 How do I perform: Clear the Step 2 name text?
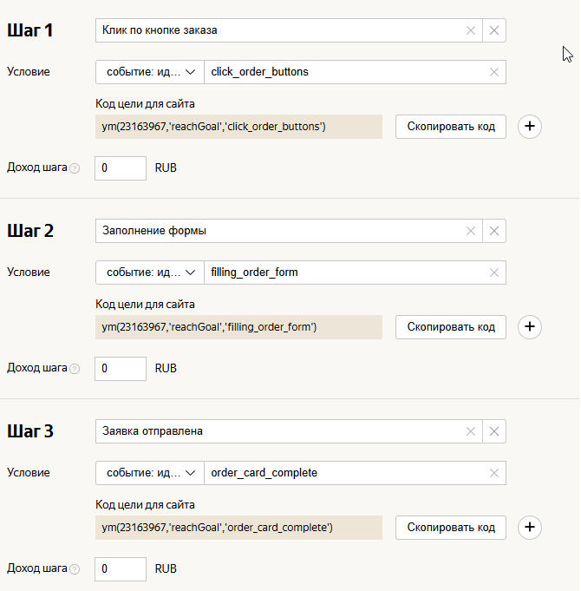pyautogui.click(x=471, y=231)
